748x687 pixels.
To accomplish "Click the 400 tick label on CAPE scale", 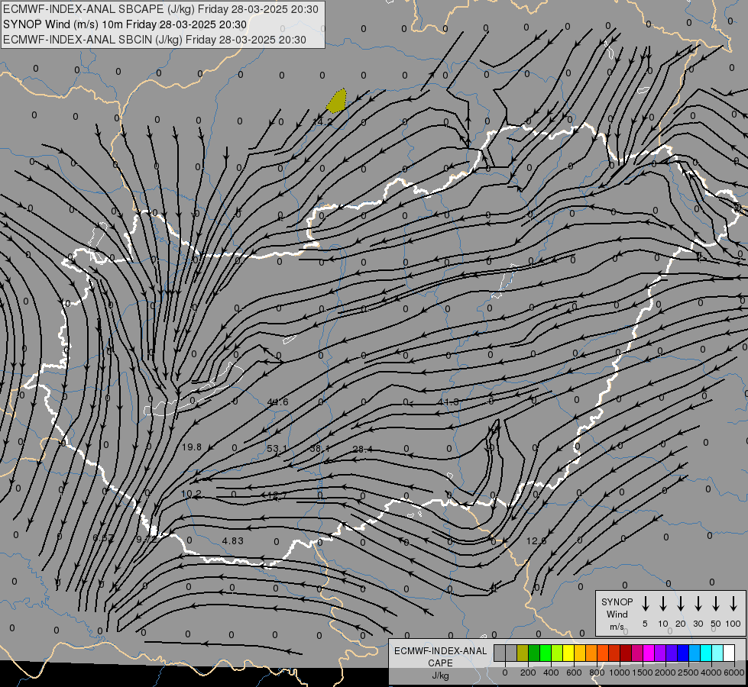I will tap(551, 672).
